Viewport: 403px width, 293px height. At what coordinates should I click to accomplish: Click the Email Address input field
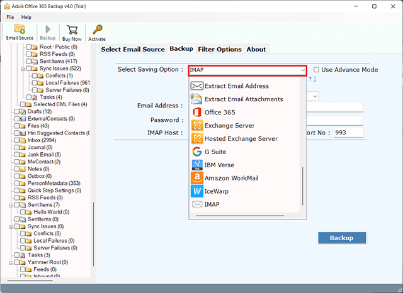[334, 107]
